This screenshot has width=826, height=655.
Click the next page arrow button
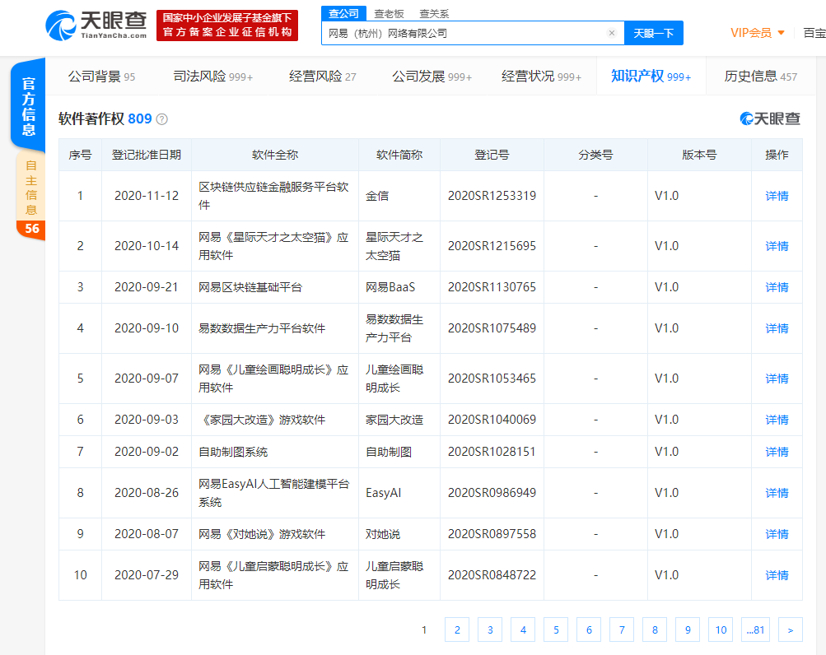coord(791,629)
